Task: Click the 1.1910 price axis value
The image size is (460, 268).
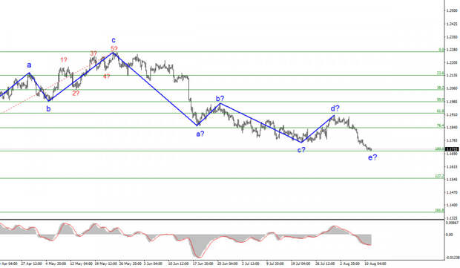Action: pyautogui.click(x=452, y=115)
